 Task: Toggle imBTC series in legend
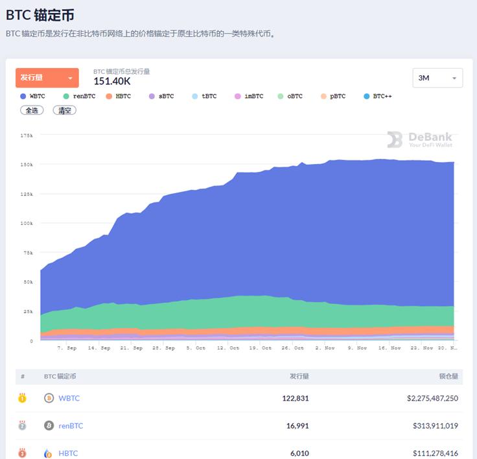coord(249,96)
